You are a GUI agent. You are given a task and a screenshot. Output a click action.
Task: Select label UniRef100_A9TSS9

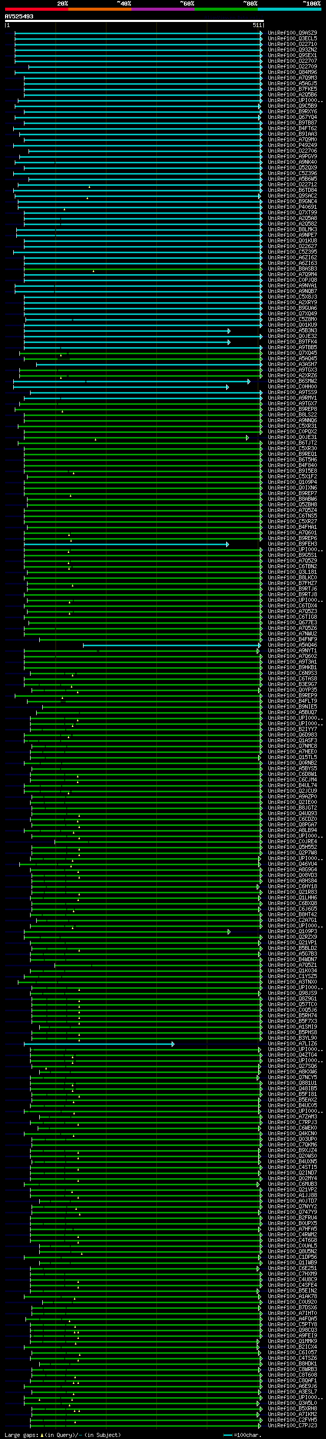[x=292, y=392]
